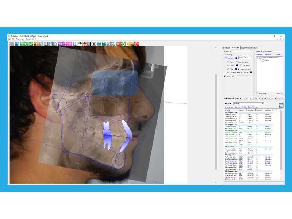The height and width of the screenshot is (219, 292).
Task: Open the Parametri menu
Action: [20, 39]
